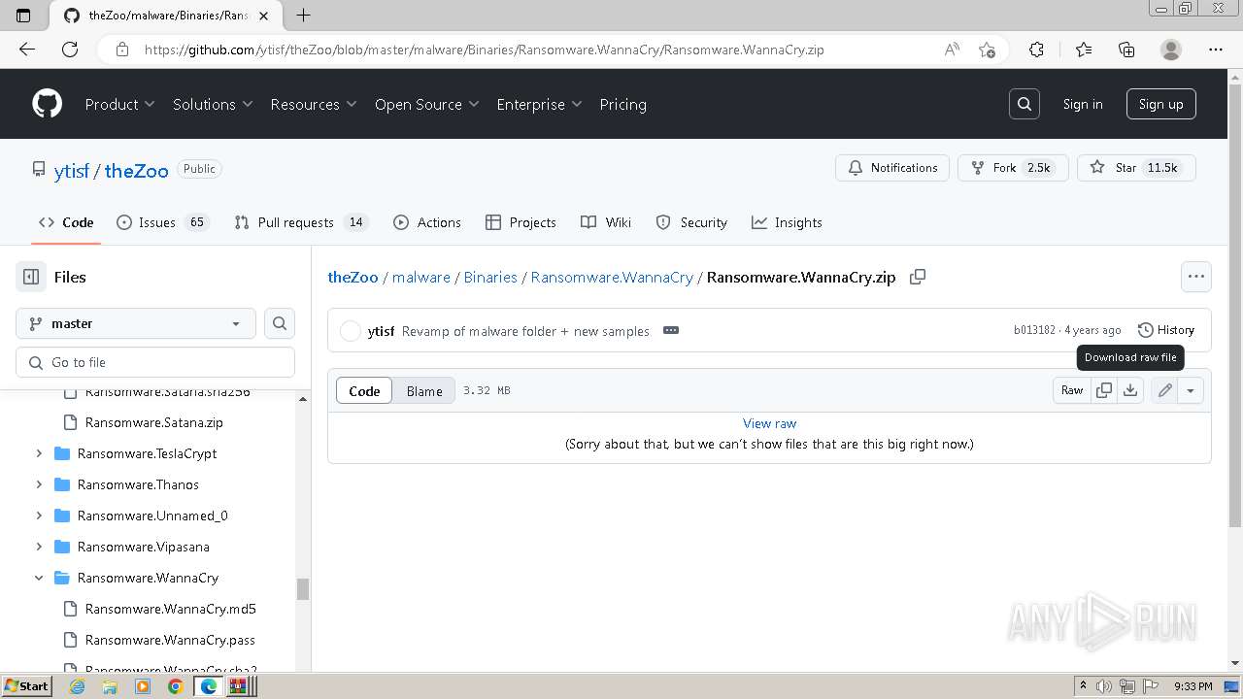
Task: Open browser collections icon
Action: [1126, 50]
